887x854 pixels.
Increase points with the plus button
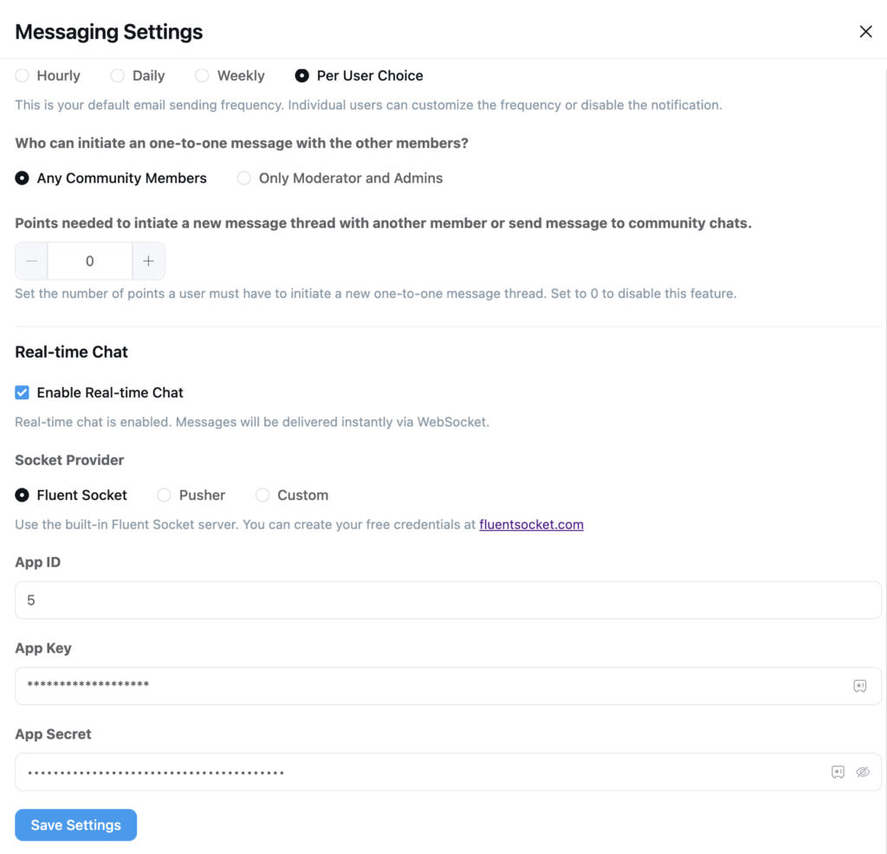tap(148, 261)
